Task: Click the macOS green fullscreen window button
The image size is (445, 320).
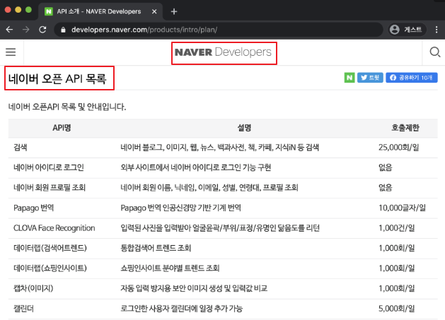Action: coord(28,10)
